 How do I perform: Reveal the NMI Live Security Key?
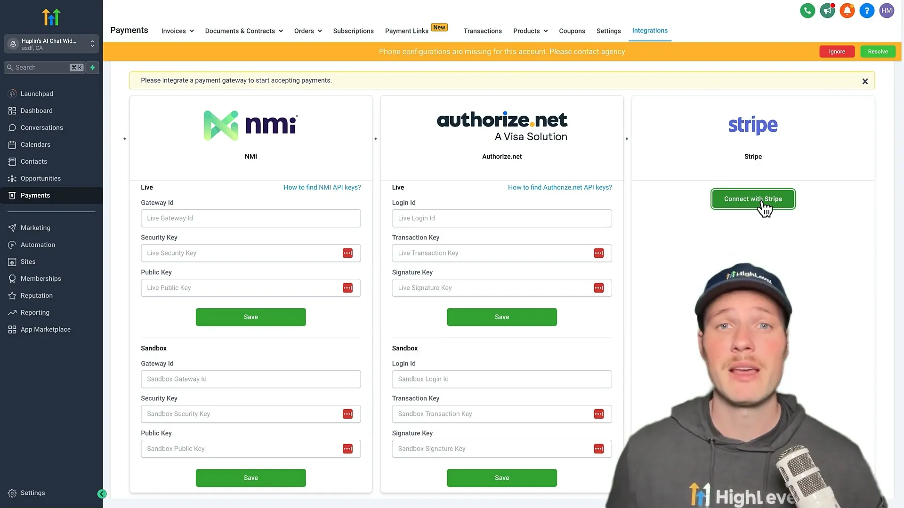[347, 253]
